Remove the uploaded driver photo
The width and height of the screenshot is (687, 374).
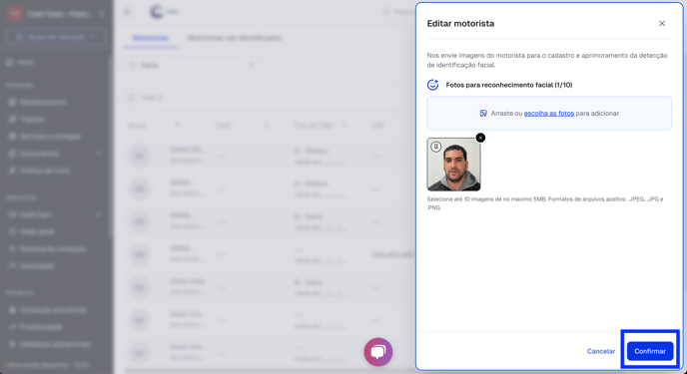point(480,138)
